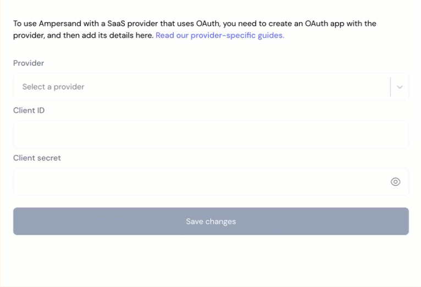
Task: Reveal the client secret with eye icon
Action: click(x=395, y=182)
